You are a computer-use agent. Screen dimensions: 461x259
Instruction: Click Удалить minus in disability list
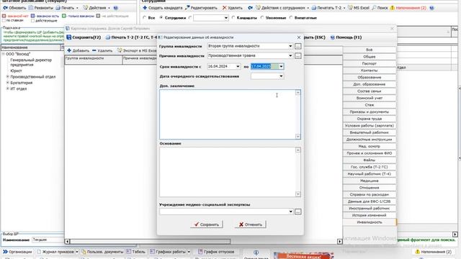coord(94,50)
